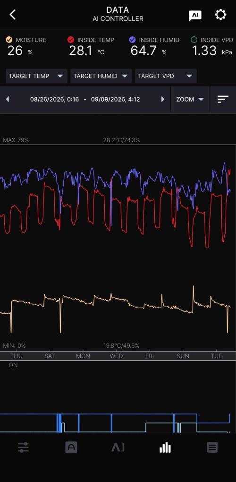Open the ZOOM dropdown
The height and width of the screenshot is (482, 236).
click(x=190, y=99)
